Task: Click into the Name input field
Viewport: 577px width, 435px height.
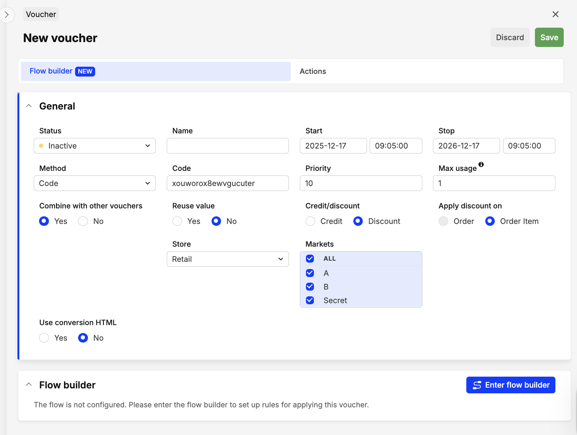Action: (x=227, y=146)
